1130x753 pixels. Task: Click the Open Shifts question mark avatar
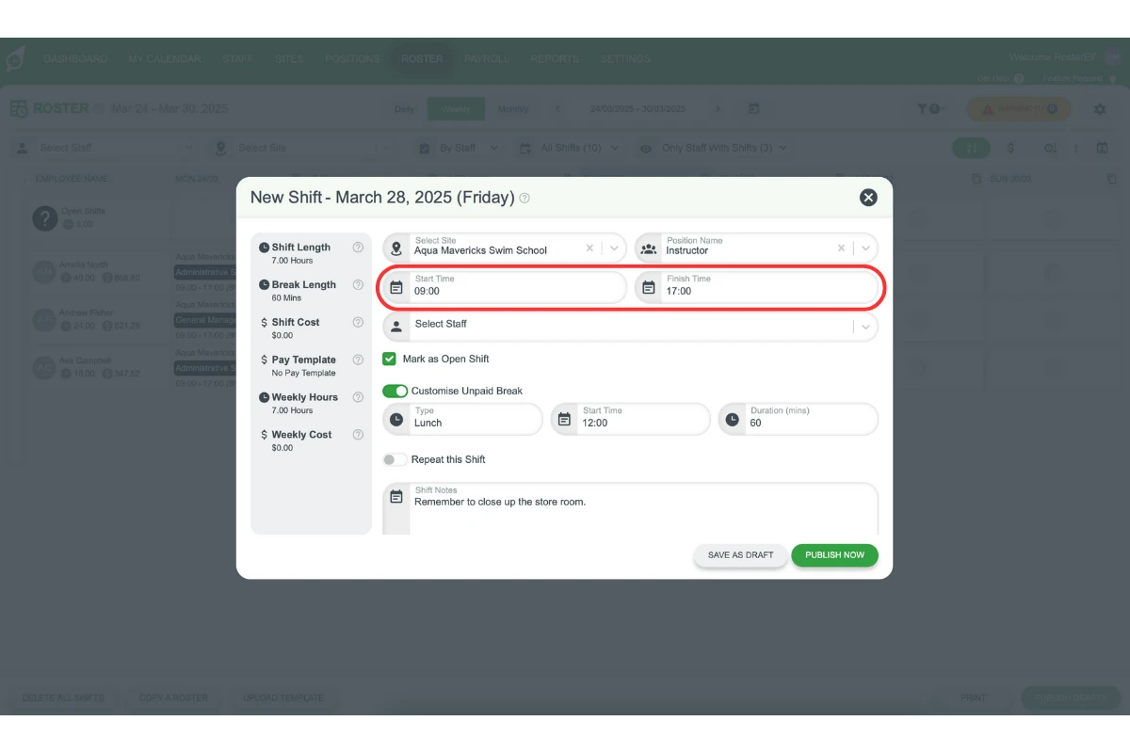[x=45, y=218]
